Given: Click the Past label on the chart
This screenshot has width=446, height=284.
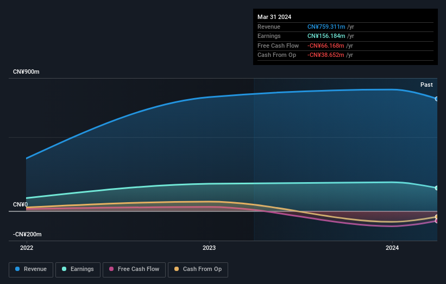Looking at the screenshot, I should point(426,85).
